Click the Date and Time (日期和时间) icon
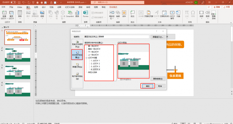The height and width of the screenshot is (124, 233). (x=164, y=13)
